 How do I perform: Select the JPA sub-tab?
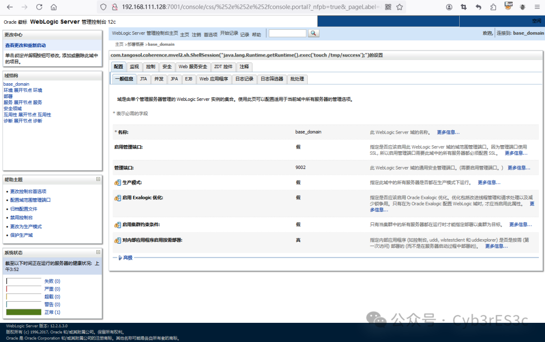(174, 79)
